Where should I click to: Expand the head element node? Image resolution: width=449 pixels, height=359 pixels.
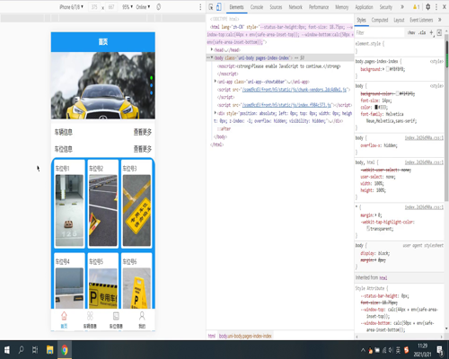[x=212, y=49]
